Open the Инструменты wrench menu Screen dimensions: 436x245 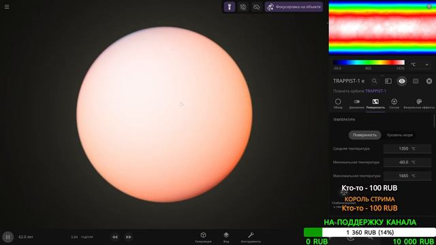[x=251, y=238]
